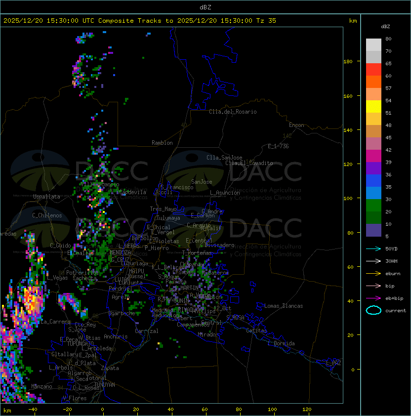Click the 'TUNUYAN' map label

[x=105, y=385]
